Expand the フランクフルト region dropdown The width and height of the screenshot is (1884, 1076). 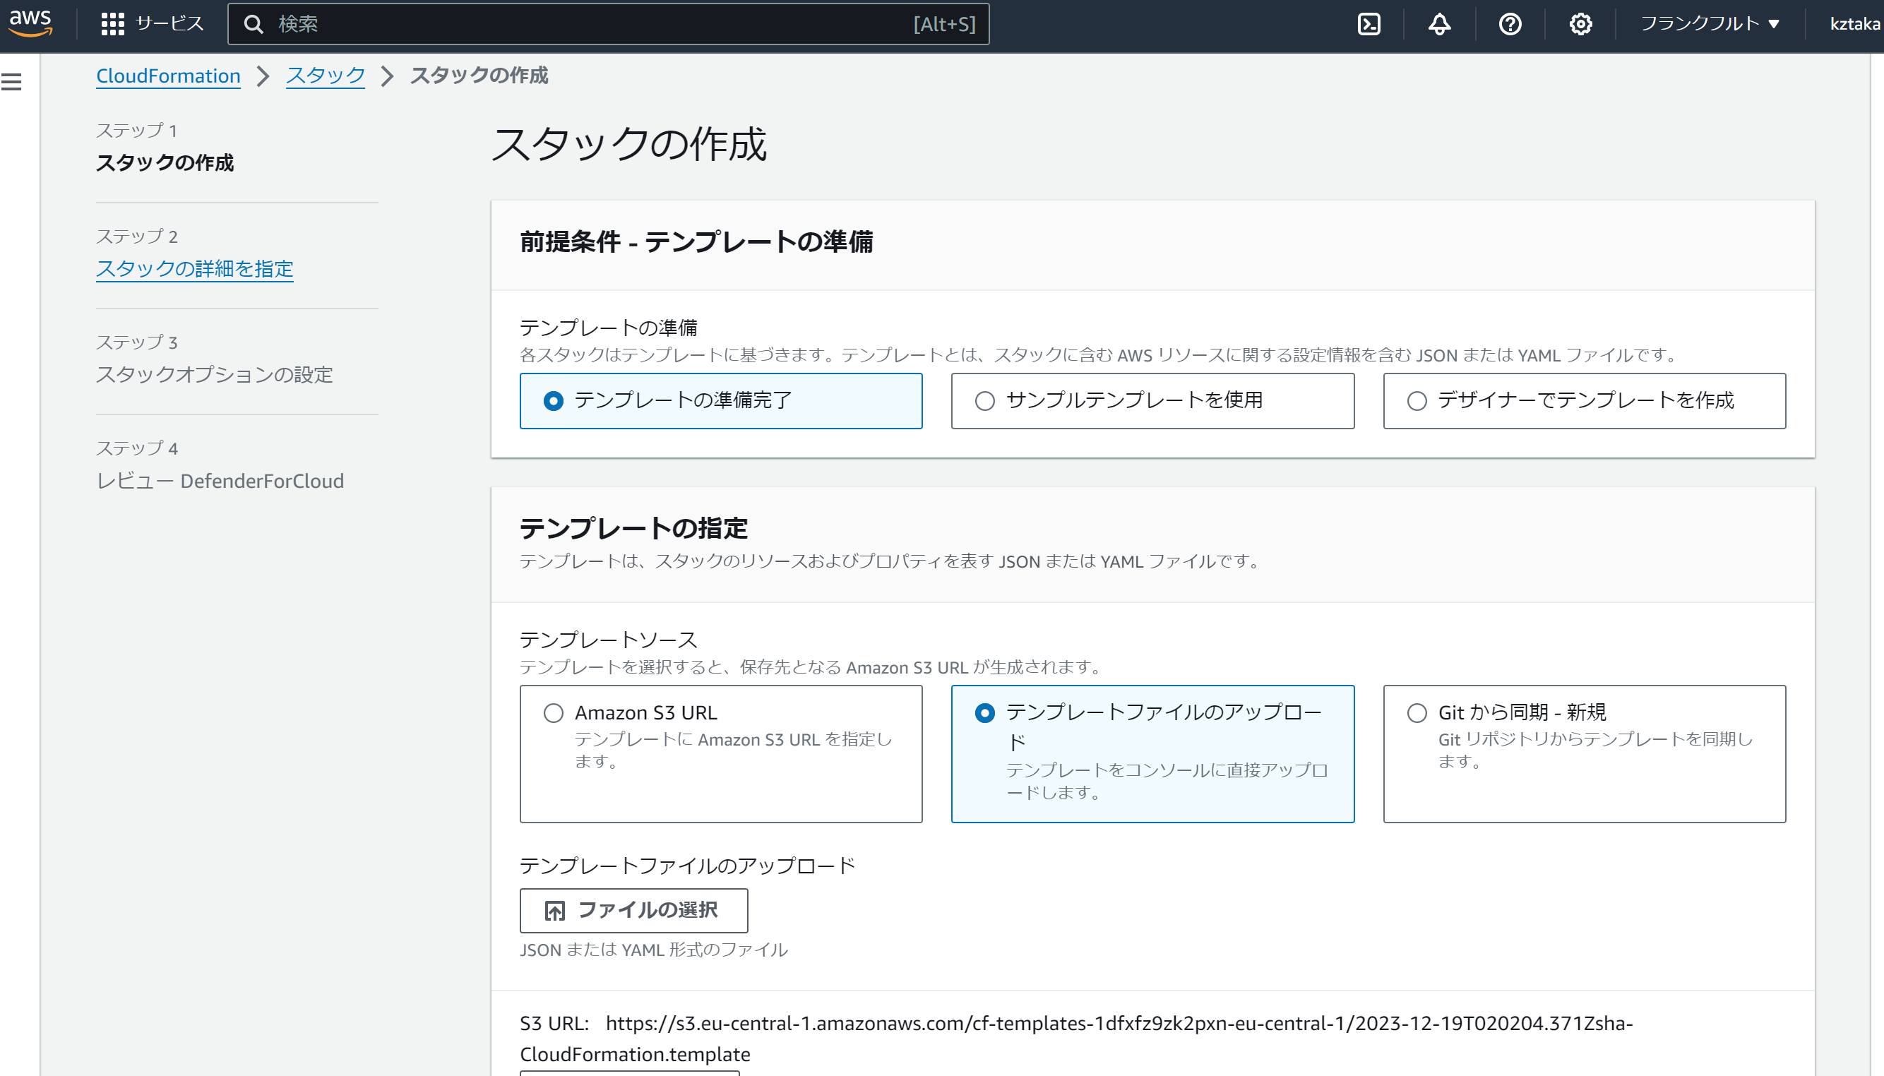pyautogui.click(x=1709, y=23)
